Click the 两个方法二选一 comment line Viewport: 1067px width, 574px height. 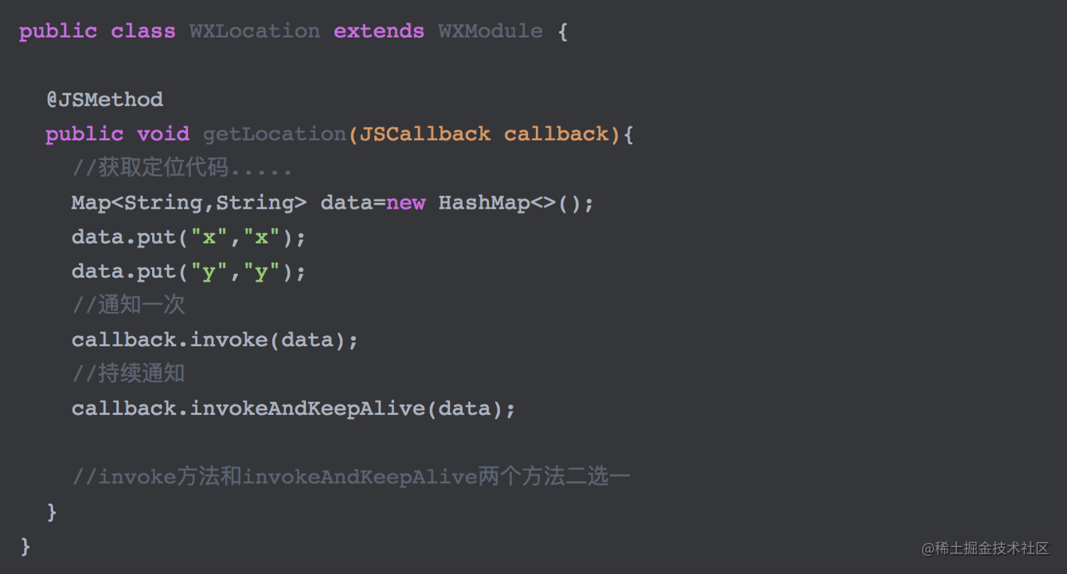click(351, 476)
